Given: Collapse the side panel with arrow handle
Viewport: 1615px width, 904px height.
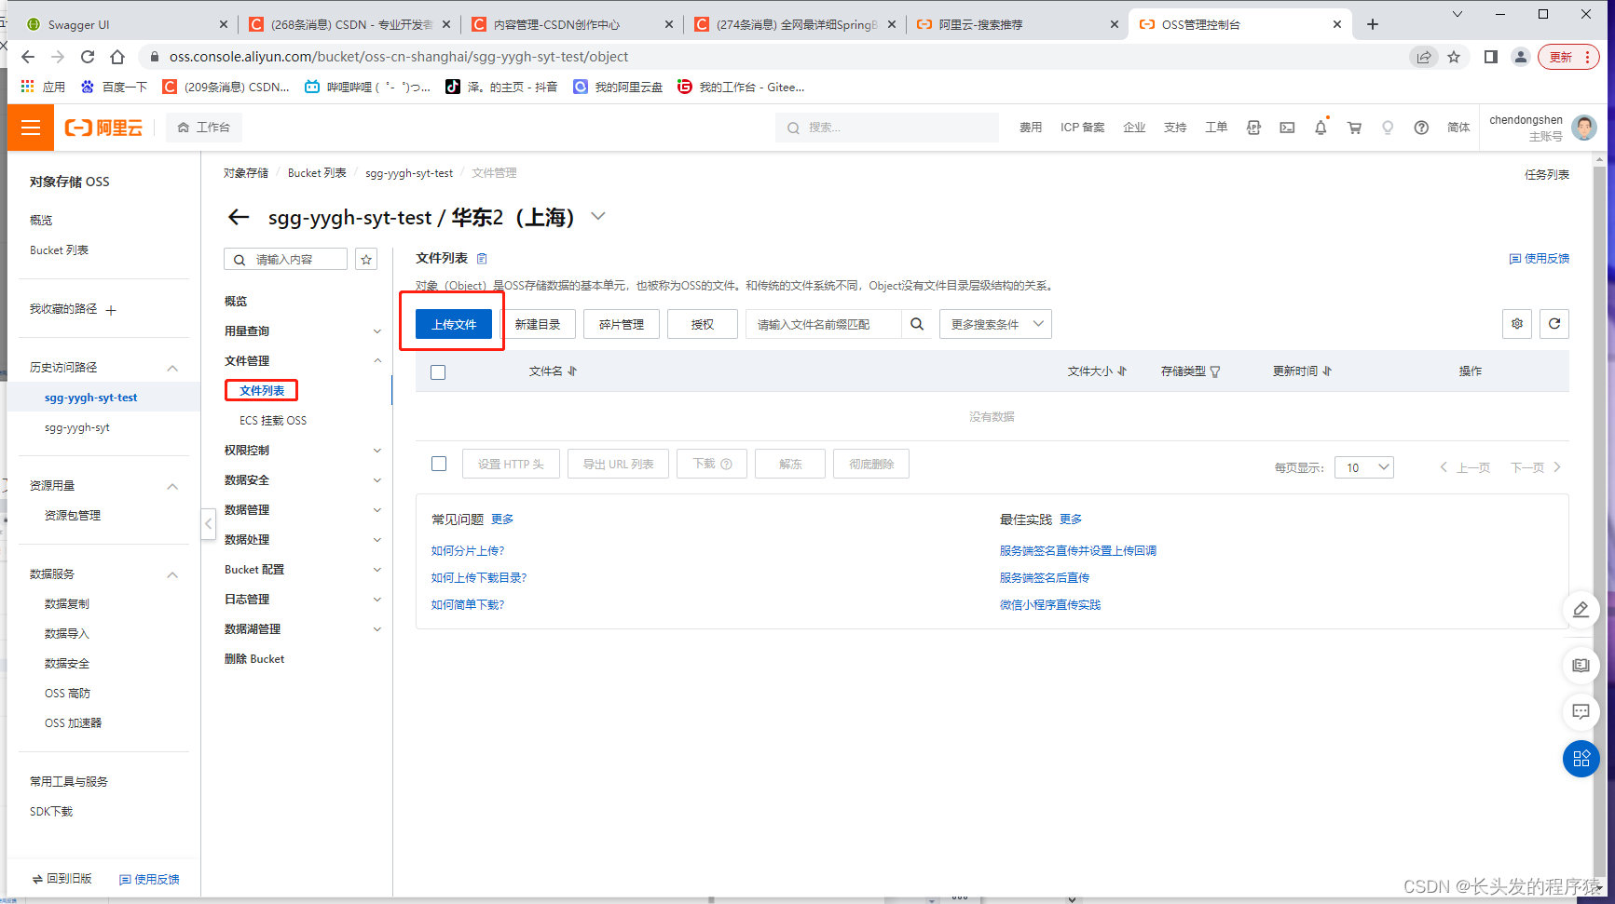Looking at the screenshot, I should 208,523.
